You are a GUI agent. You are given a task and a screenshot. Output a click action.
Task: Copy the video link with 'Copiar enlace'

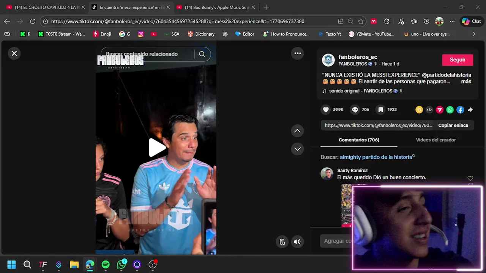(x=453, y=126)
